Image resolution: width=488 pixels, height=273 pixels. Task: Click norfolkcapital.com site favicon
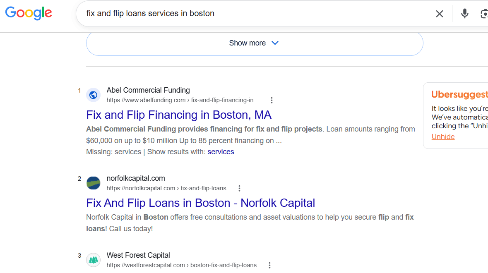coord(94,183)
